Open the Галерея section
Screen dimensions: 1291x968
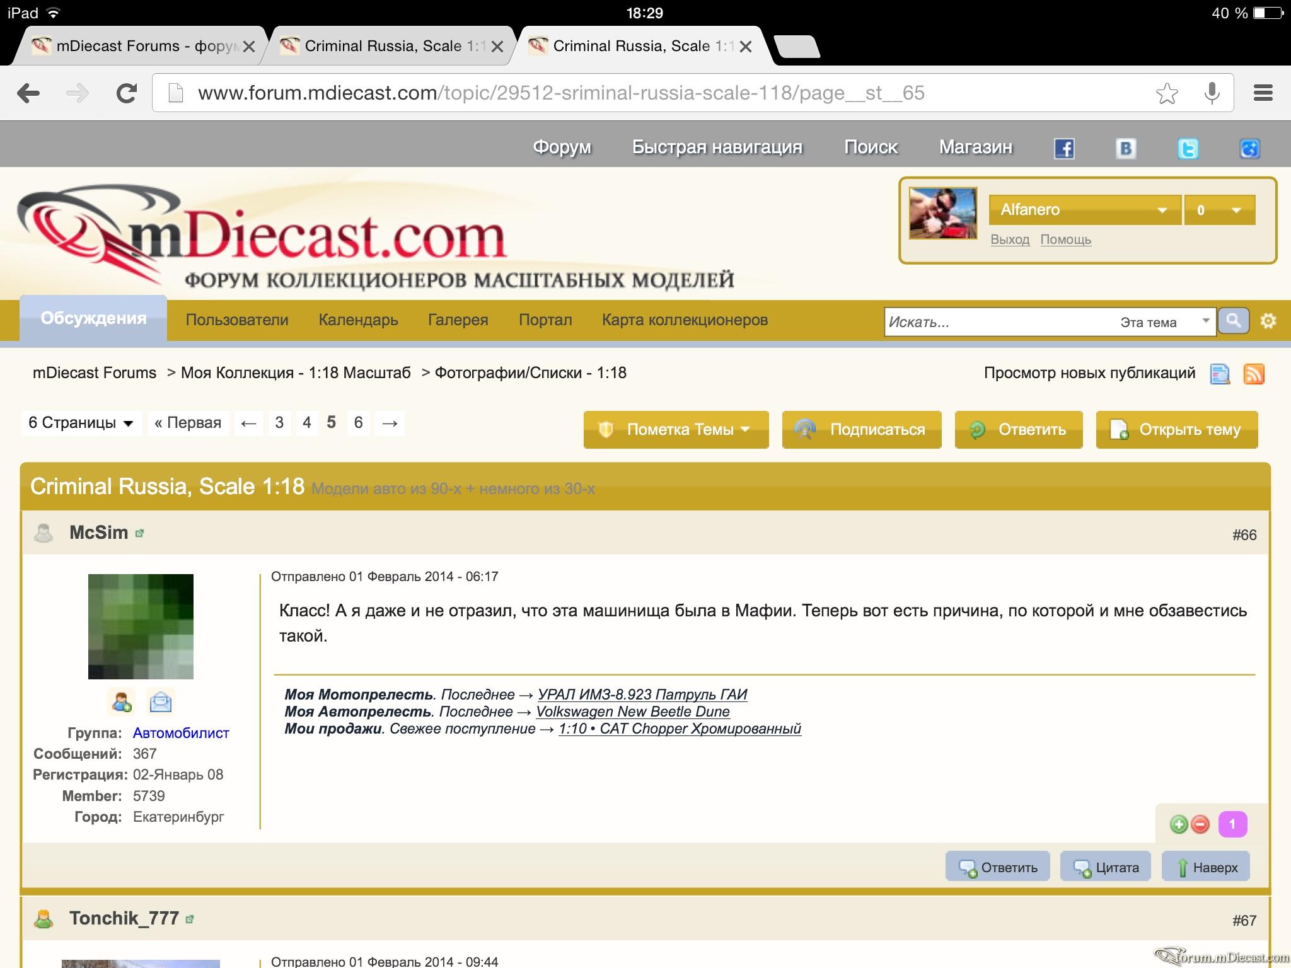point(458,320)
